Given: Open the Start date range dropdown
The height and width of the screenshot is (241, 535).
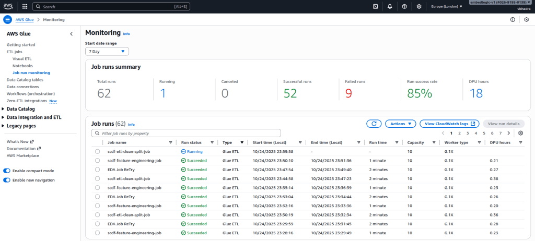Looking at the screenshot, I should click(107, 51).
